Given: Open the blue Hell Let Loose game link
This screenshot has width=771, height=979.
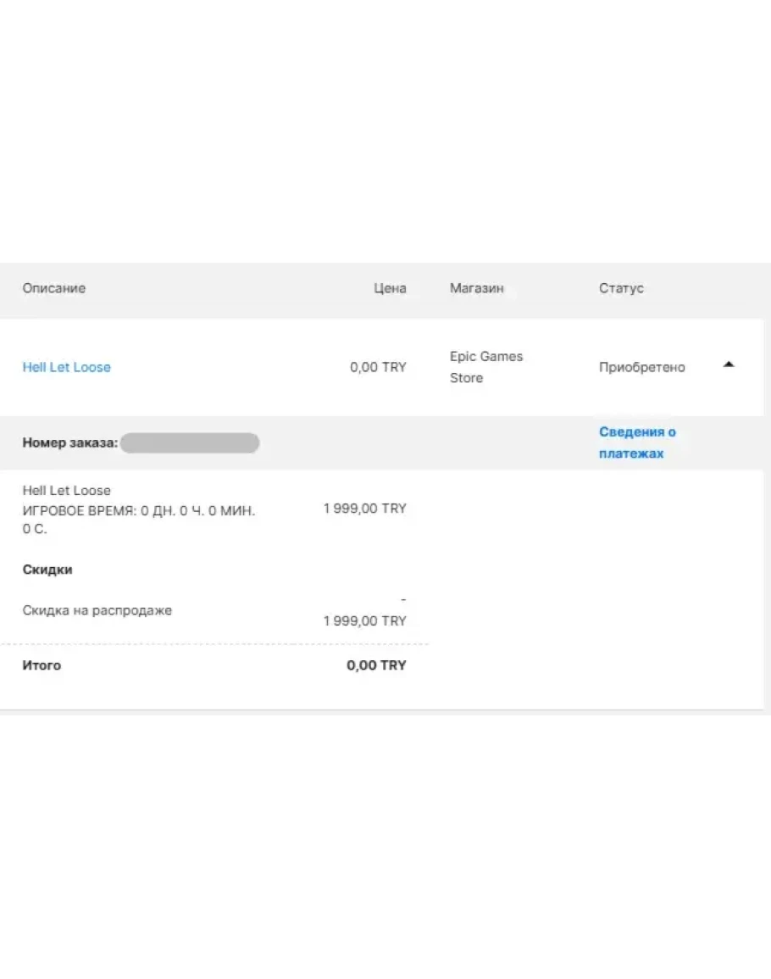Looking at the screenshot, I should [66, 367].
